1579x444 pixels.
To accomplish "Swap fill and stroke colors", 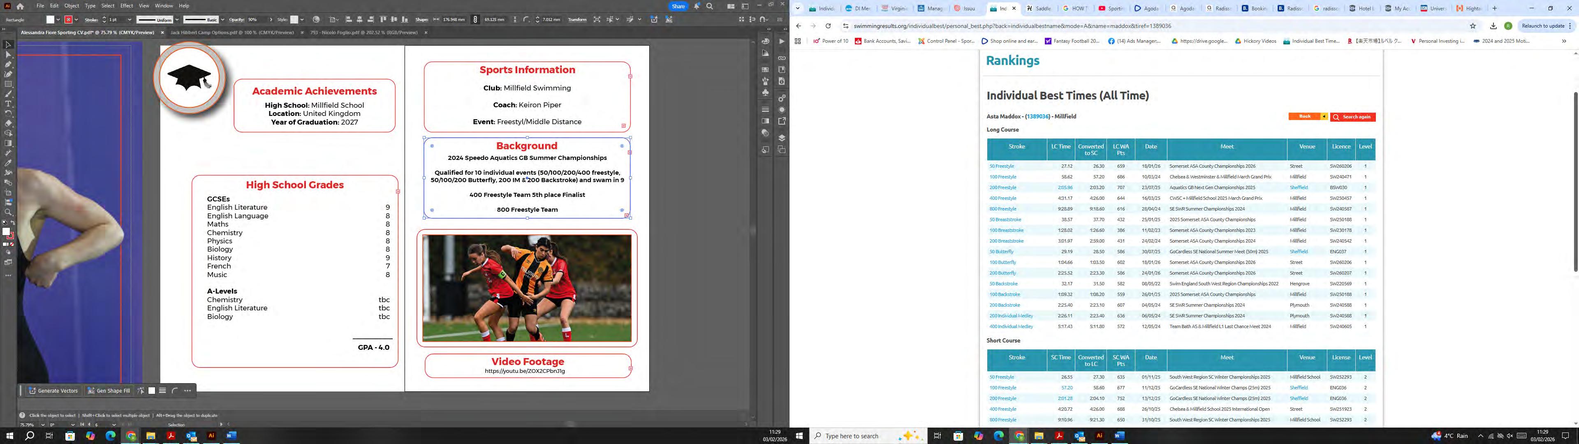I will (x=12, y=223).
